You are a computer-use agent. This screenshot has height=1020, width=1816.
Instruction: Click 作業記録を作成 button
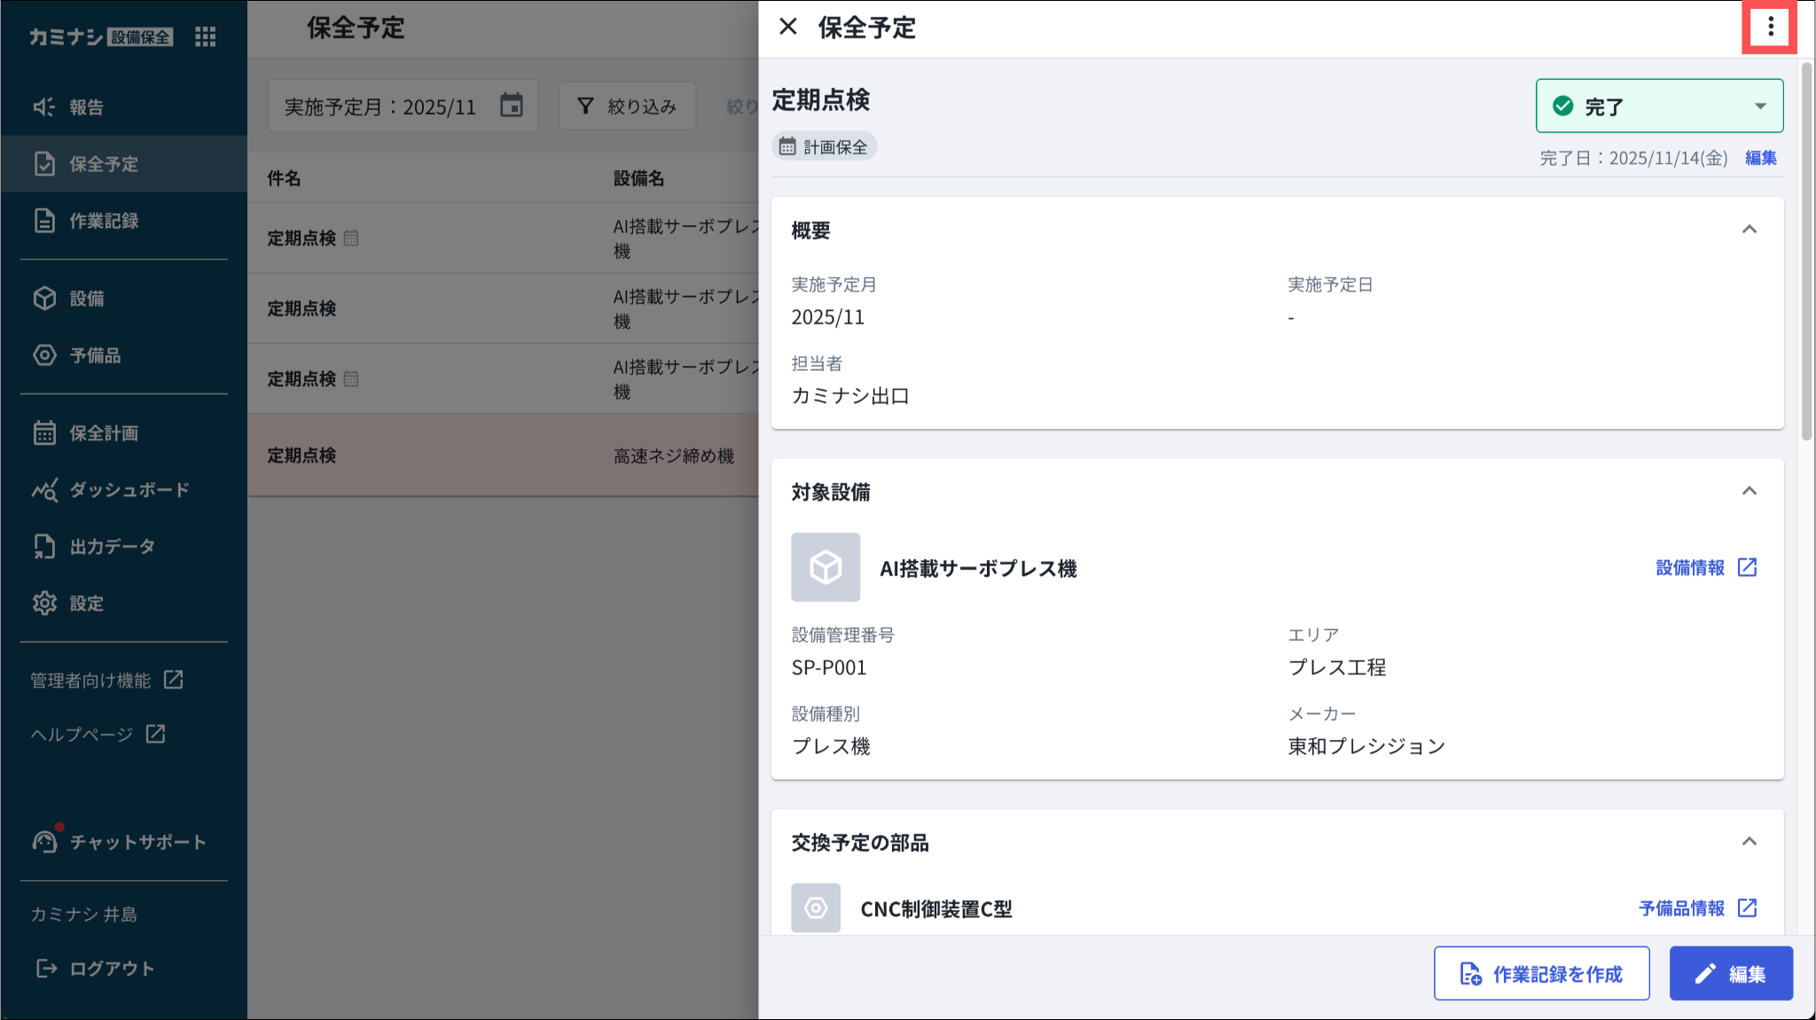coord(1541,974)
